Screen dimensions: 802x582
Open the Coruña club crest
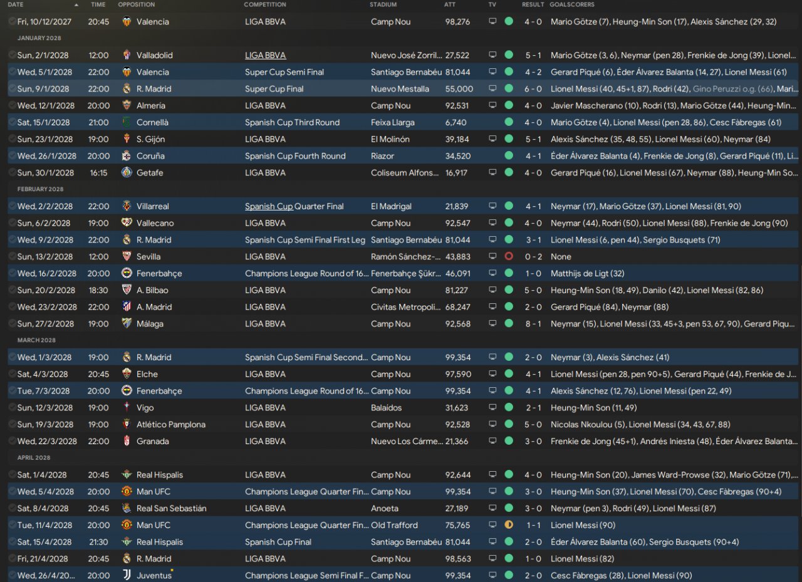pos(127,156)
